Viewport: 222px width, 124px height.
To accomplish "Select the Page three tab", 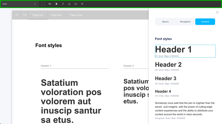I will (76, 15).
